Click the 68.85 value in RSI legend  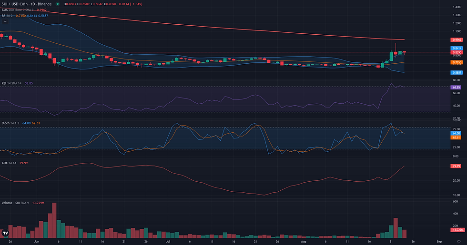coord(29,83)
